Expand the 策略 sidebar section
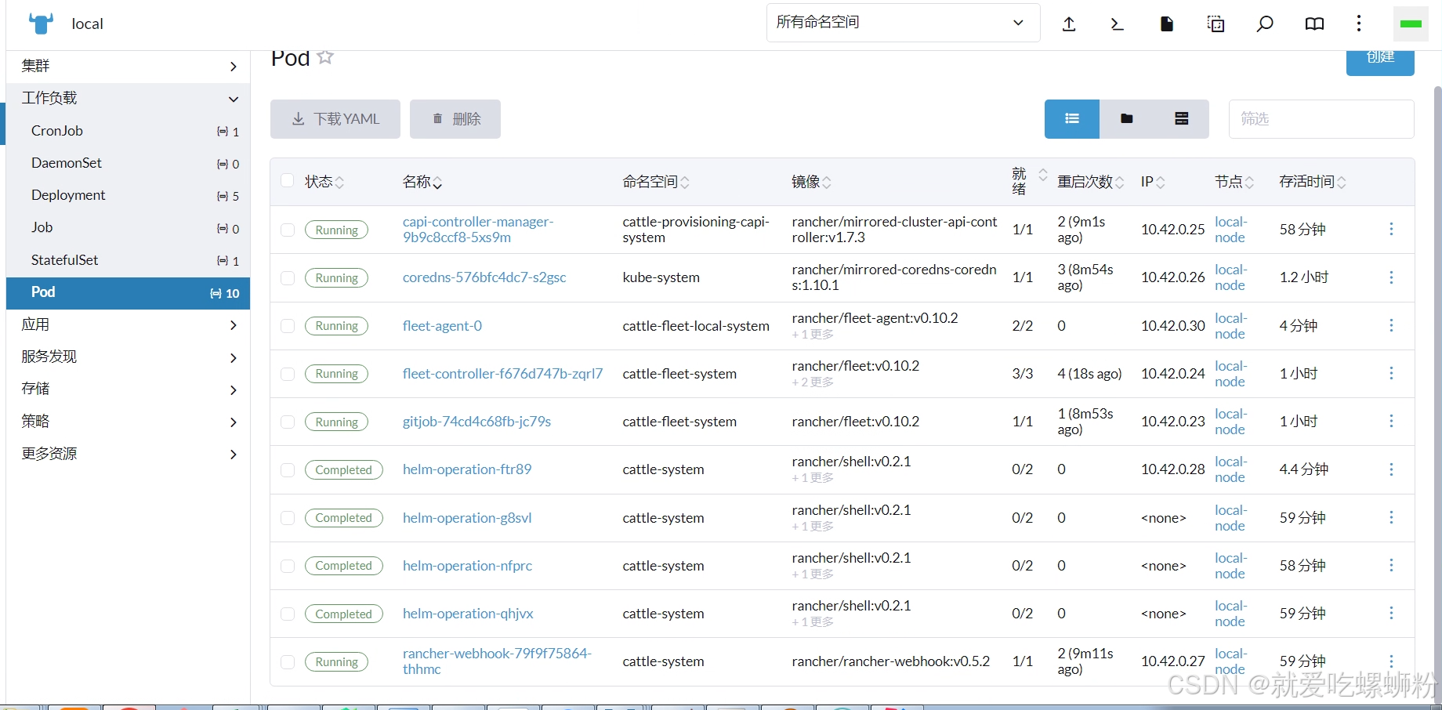The height and width of the screenshot is (710, 1442). pos(129,421)
